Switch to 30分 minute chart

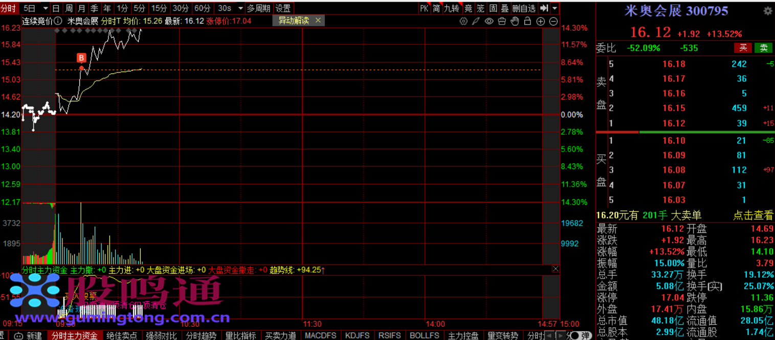point(181,8)
